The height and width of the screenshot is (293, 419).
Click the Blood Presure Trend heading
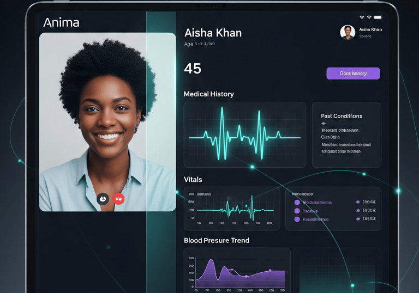[x=217, y=240]
